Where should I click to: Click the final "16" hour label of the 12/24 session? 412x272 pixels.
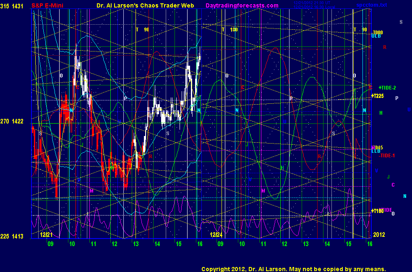click(370, 244)
